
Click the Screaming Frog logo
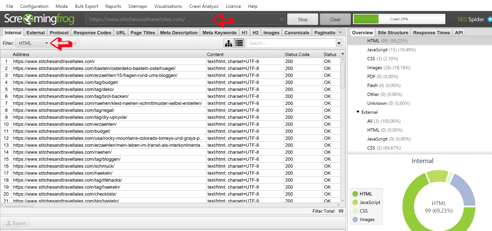tap(39, 19)
